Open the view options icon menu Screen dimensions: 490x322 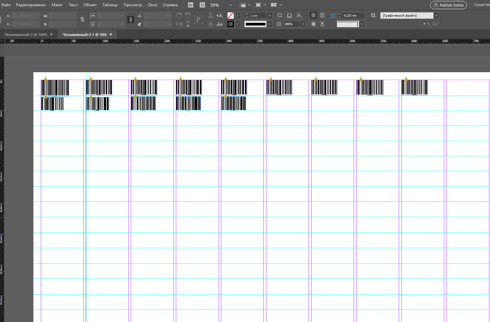[x=245, y=5]
